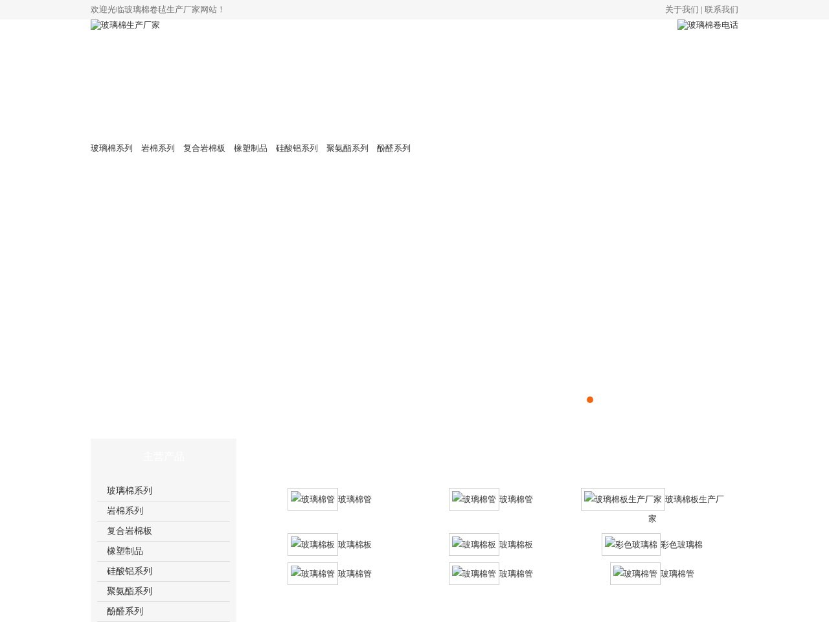829x622 pixels.
Task: Click the orange carousel indicator dot
Action: click(590, 400)
